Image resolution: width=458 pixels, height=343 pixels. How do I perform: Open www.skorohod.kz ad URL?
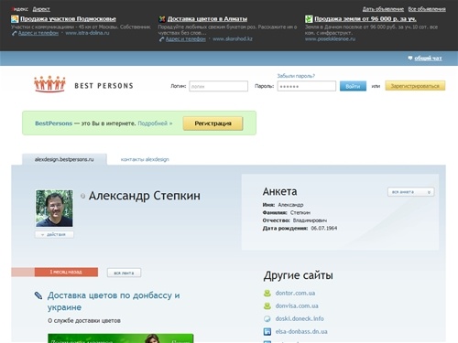tap(233, 39)
